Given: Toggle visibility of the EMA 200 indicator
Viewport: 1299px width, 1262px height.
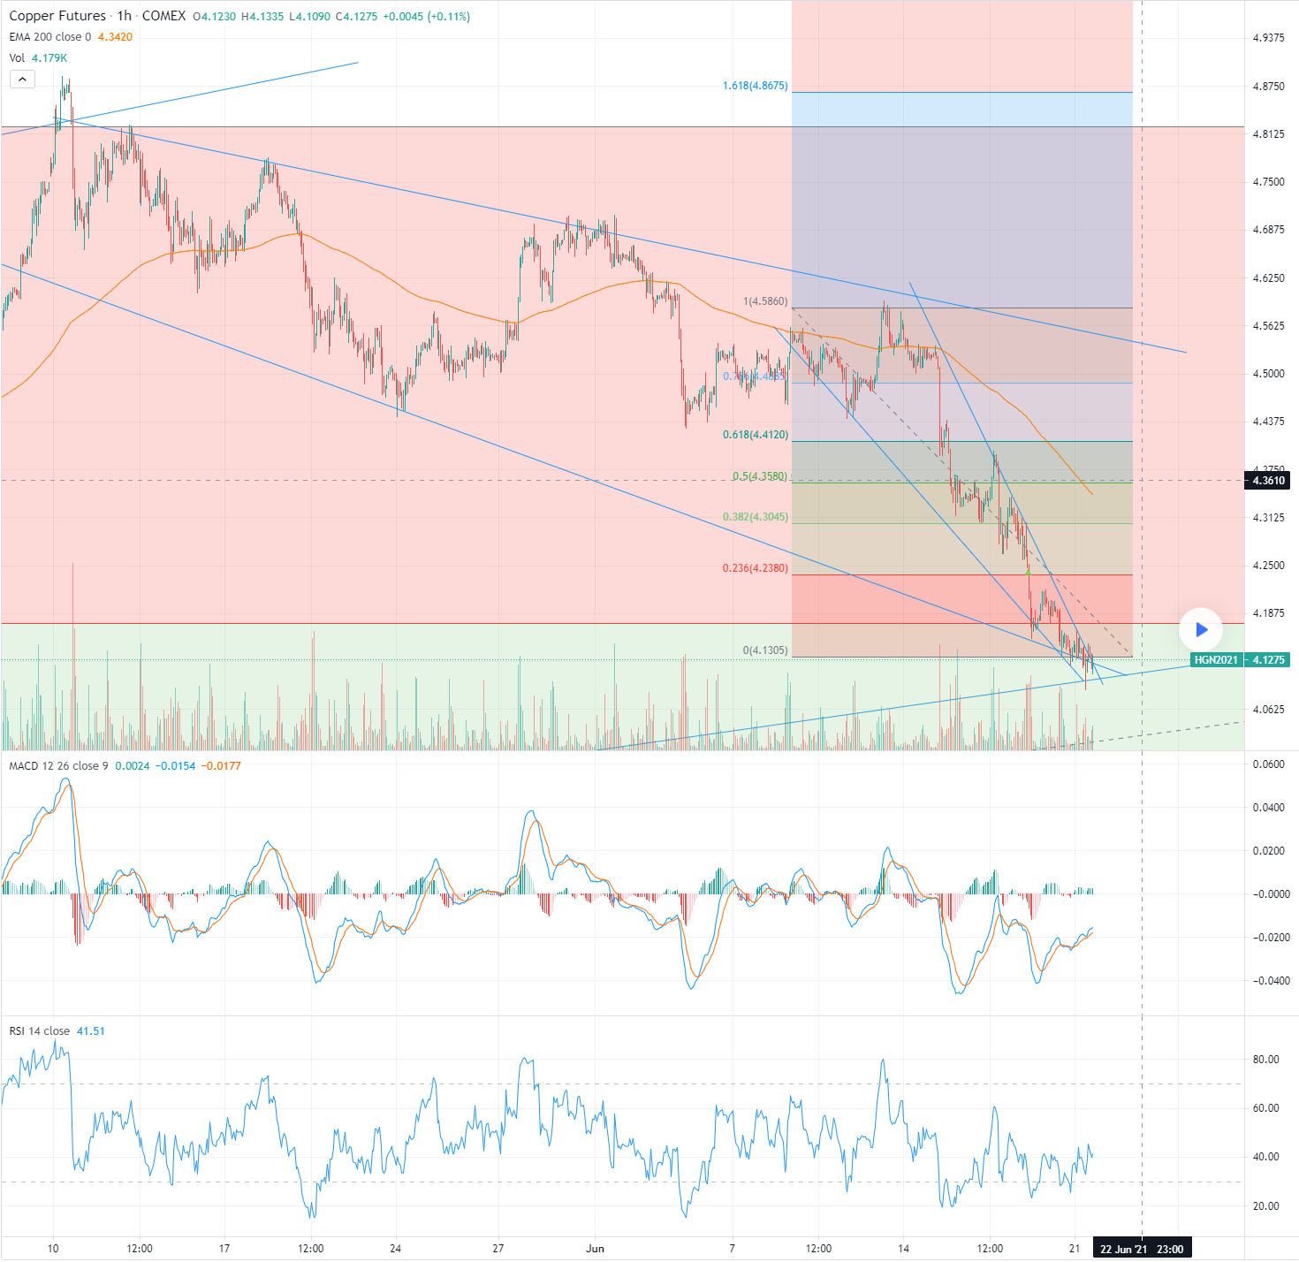Looking at the screenshot, I should point(49,37).
